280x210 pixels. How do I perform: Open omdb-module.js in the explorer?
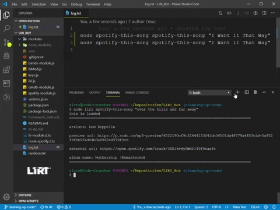pyautogui.click(x=41, y=87)
